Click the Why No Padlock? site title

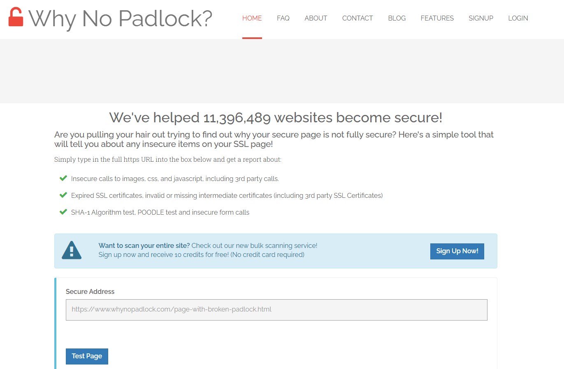(120, 18)
